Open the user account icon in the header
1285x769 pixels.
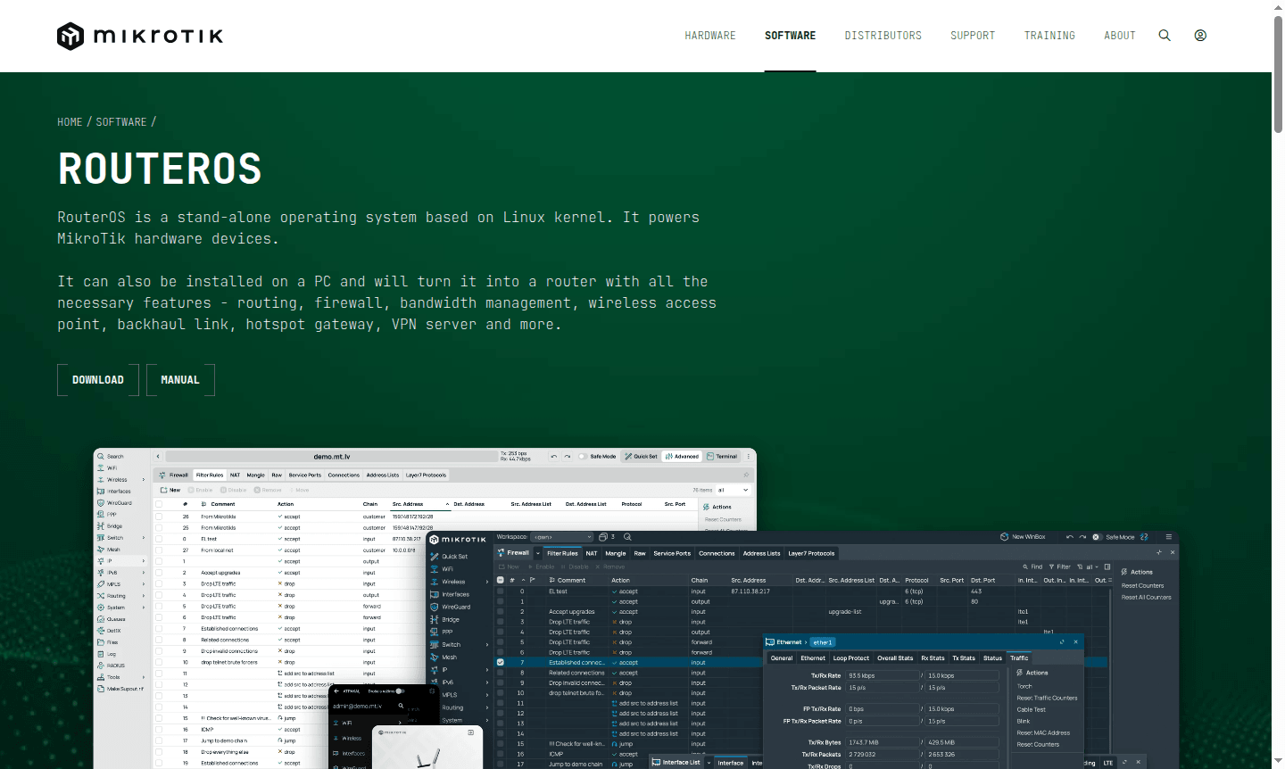tap(1199, 35)
